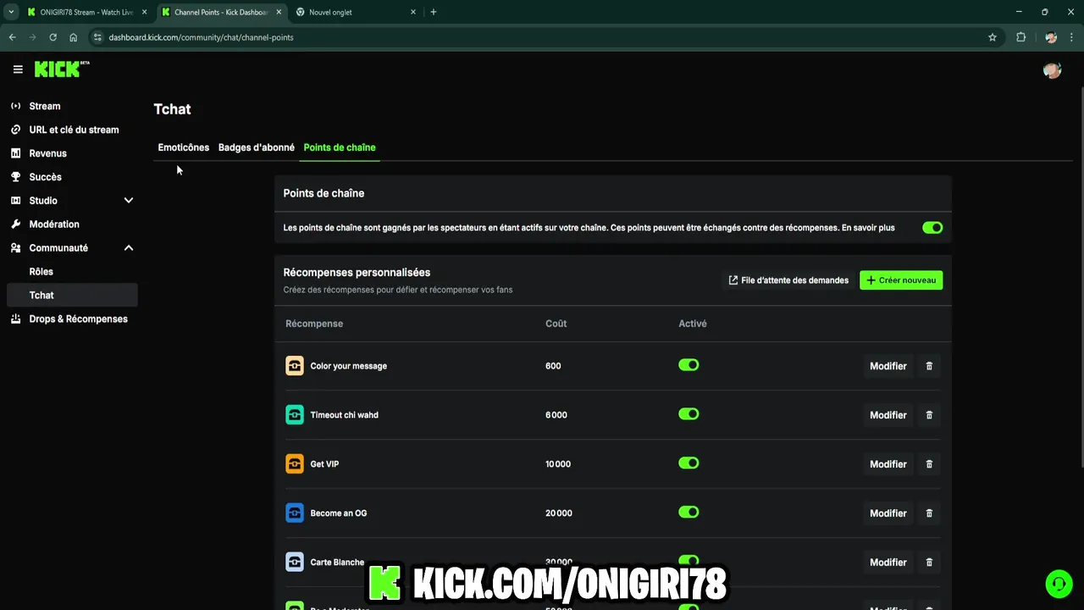Click the site info icon in address bar
Screen dimensions: 1084x610
point(97,37)
